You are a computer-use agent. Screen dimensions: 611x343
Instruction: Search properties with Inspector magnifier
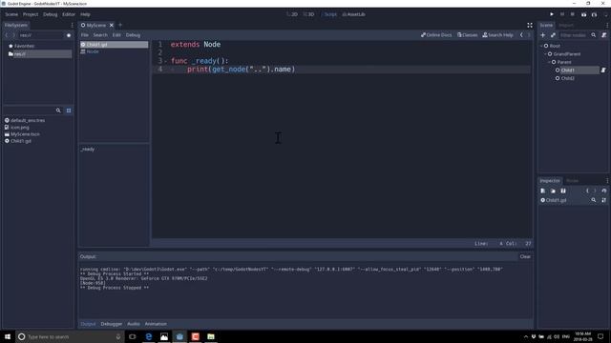coord(594,200)
